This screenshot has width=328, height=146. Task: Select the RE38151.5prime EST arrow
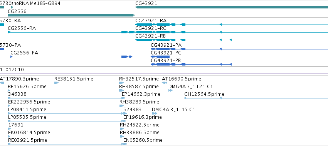57,83
